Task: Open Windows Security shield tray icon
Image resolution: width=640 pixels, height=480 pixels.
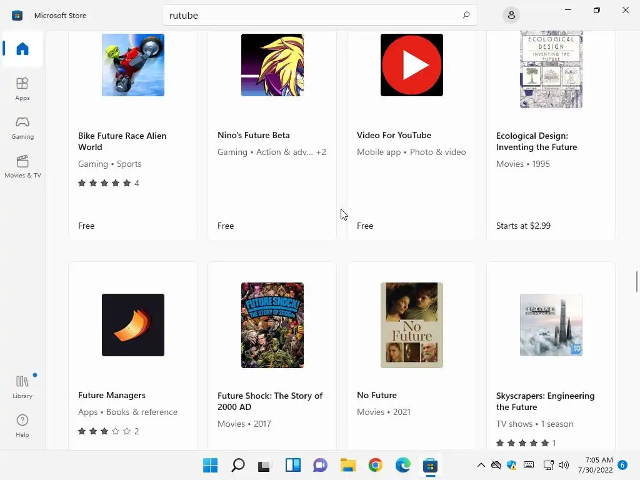Action: (x=511, y=465)
